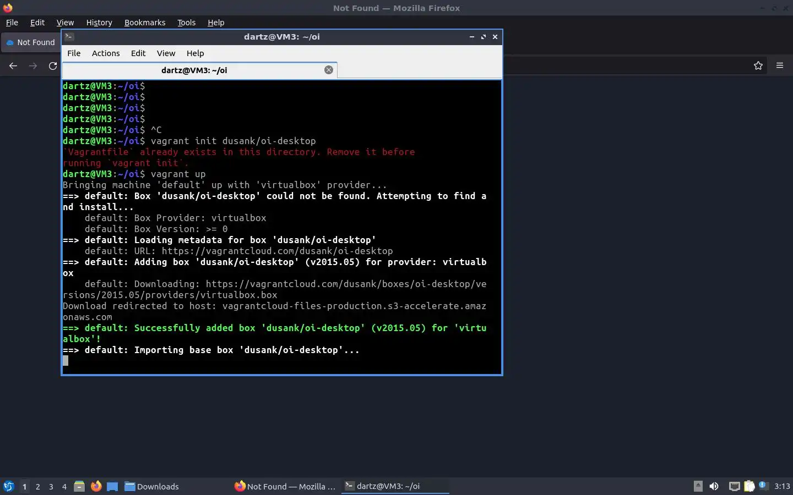Open Firefox's Edit menu
This screenshot has width=793, height=495.
37,23
